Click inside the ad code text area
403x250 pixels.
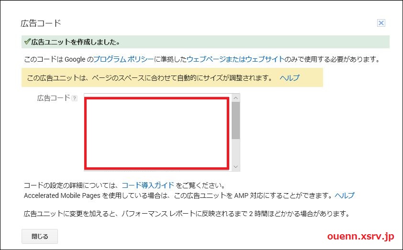click(157, 133)
